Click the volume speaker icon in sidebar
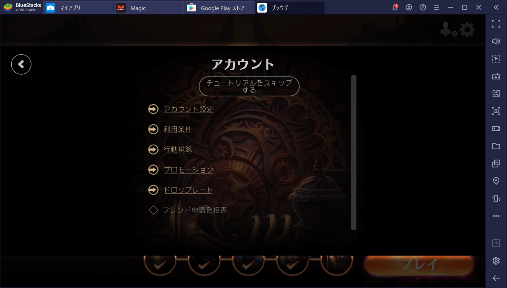507x288 pixels. 496,41
